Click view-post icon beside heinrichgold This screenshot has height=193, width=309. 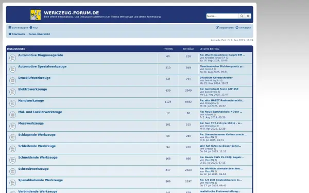click(221, 81)
